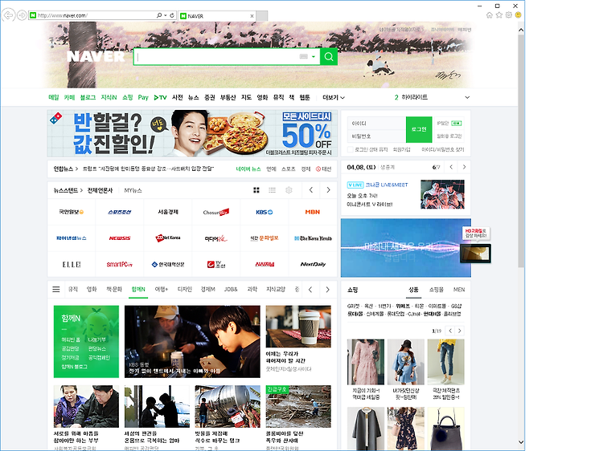
Task: Go to previous newsstand page
Action: click(x=311, y=190)
